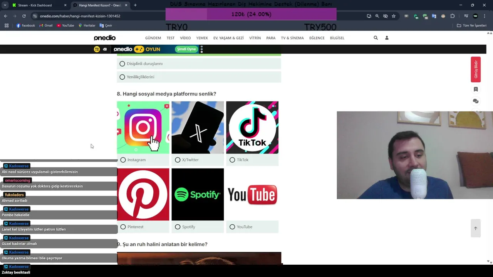
Task: Click the Instagram logo image
Action: 143,127
